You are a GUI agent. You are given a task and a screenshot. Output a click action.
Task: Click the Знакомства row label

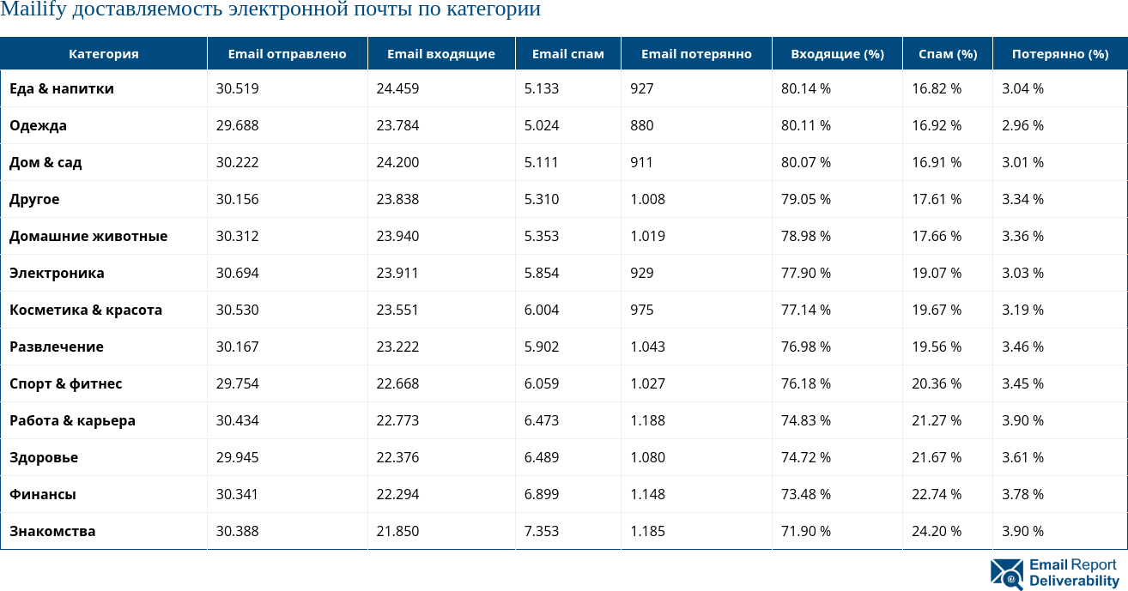(x=52, y=531)
